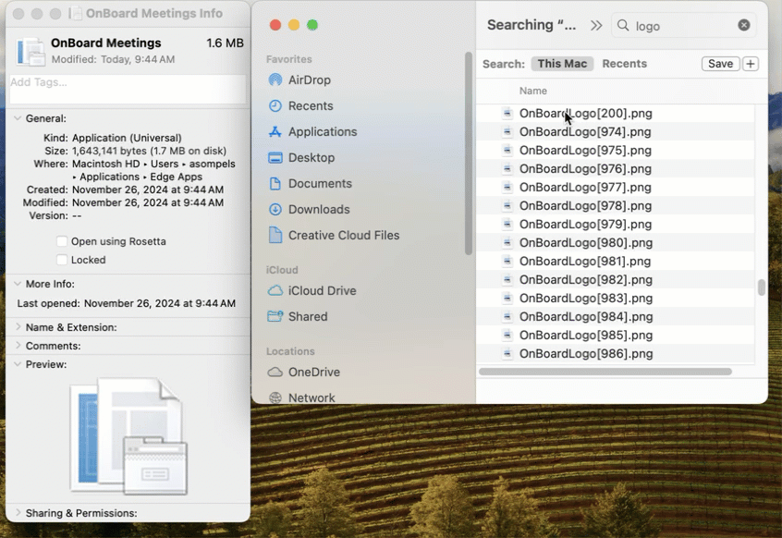Image resolution: width=782 pixels, height=538 pixels.
Task: Toggle the Locked checkbox
Action: (62, 260)
